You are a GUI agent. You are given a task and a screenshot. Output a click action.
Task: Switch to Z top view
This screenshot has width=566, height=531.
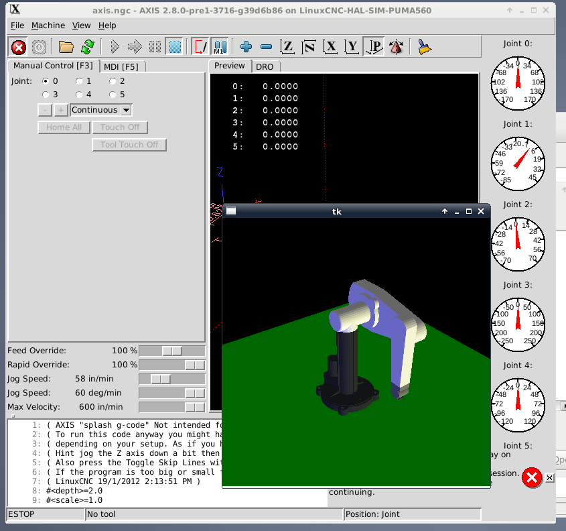point(287,47)
